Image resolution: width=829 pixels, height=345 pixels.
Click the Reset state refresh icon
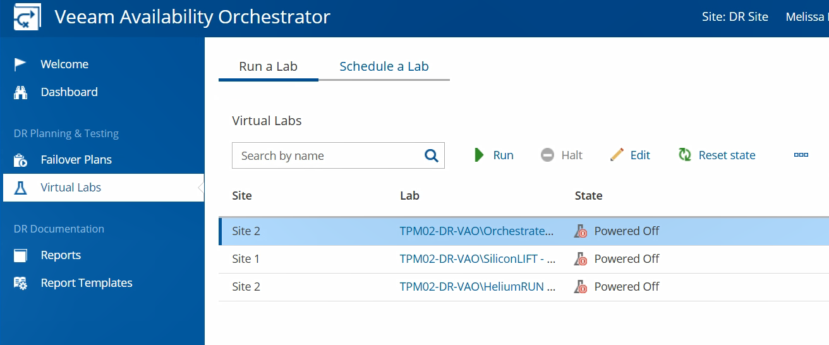[x=684, y=155]
